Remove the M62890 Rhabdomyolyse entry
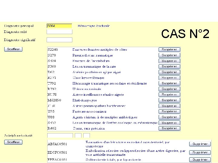 click(x=169, y=100)
